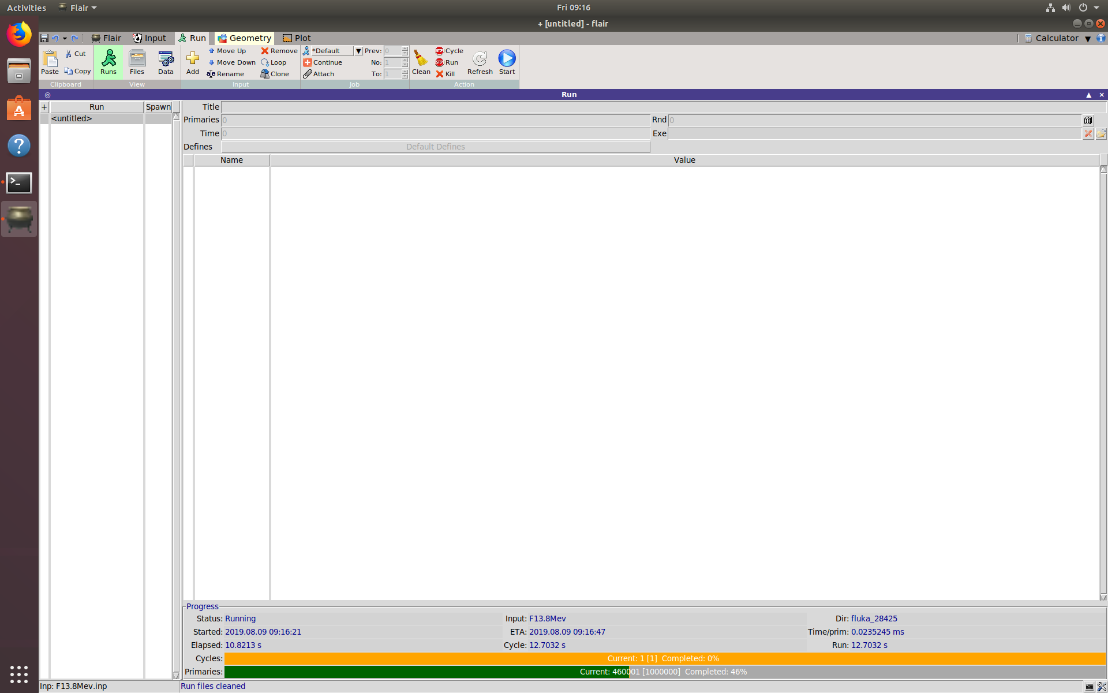Click the Rnd seed input field
The width and height of the screenshot is (1108, 693).
pos(874,120)
